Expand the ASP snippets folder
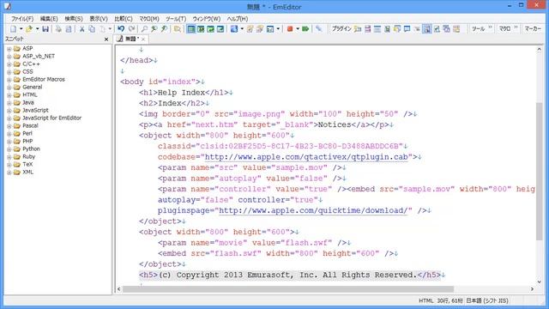Image resolution: width=549 pixels, height=309 pixels. (x=9, y=49)
